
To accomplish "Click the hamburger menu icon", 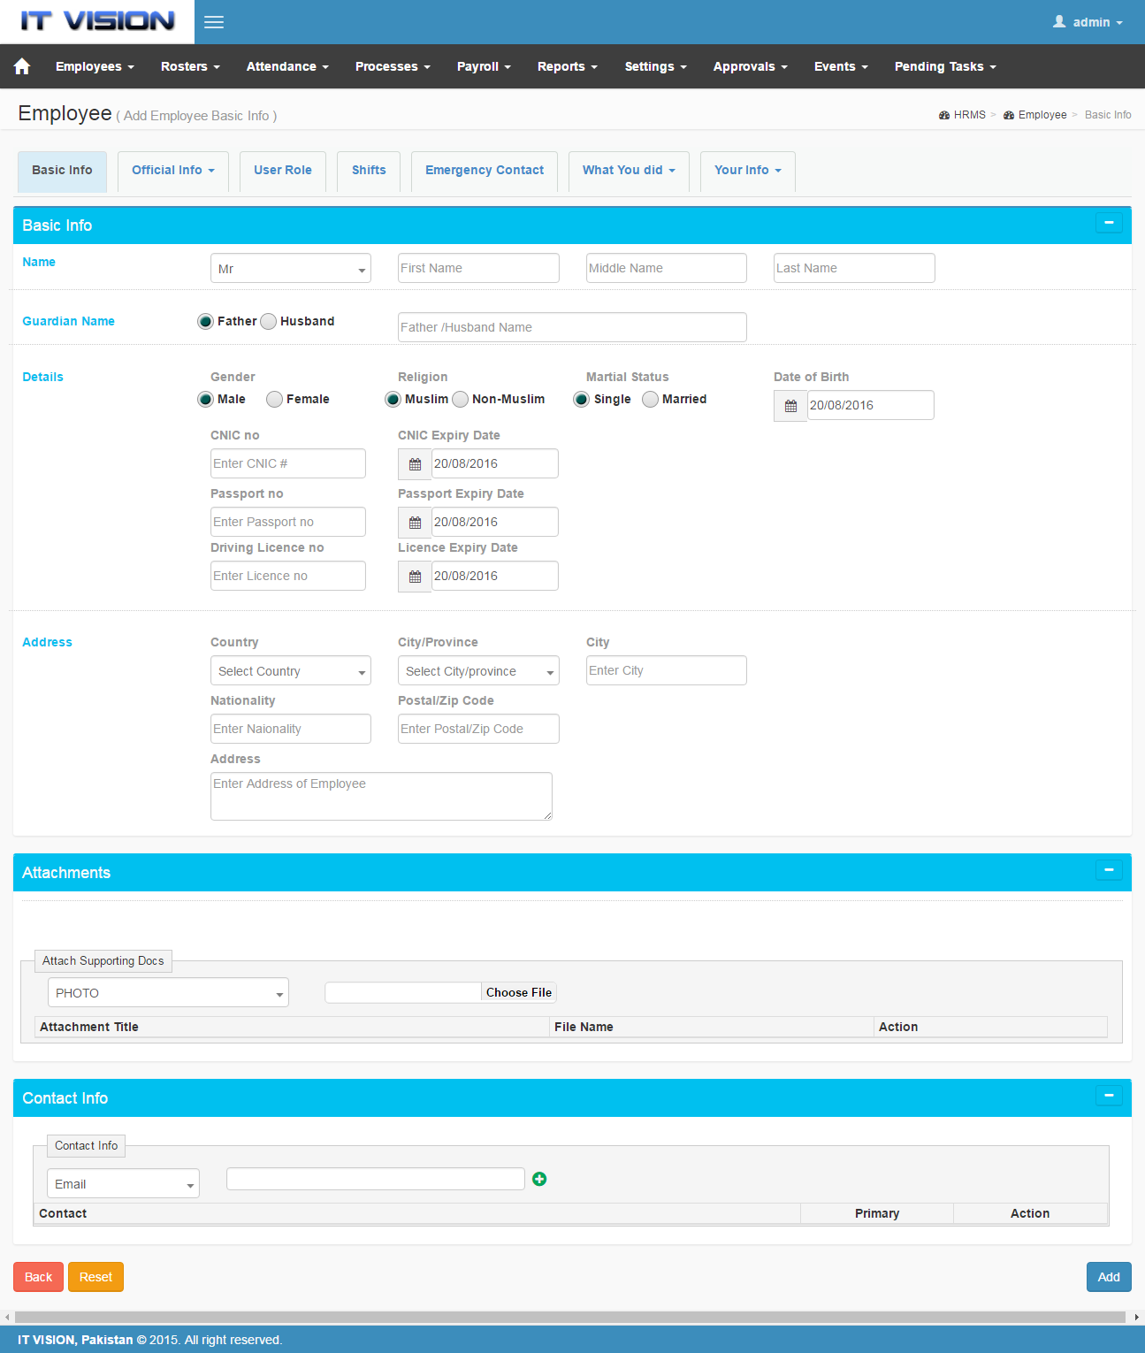I will coord(213,22).
